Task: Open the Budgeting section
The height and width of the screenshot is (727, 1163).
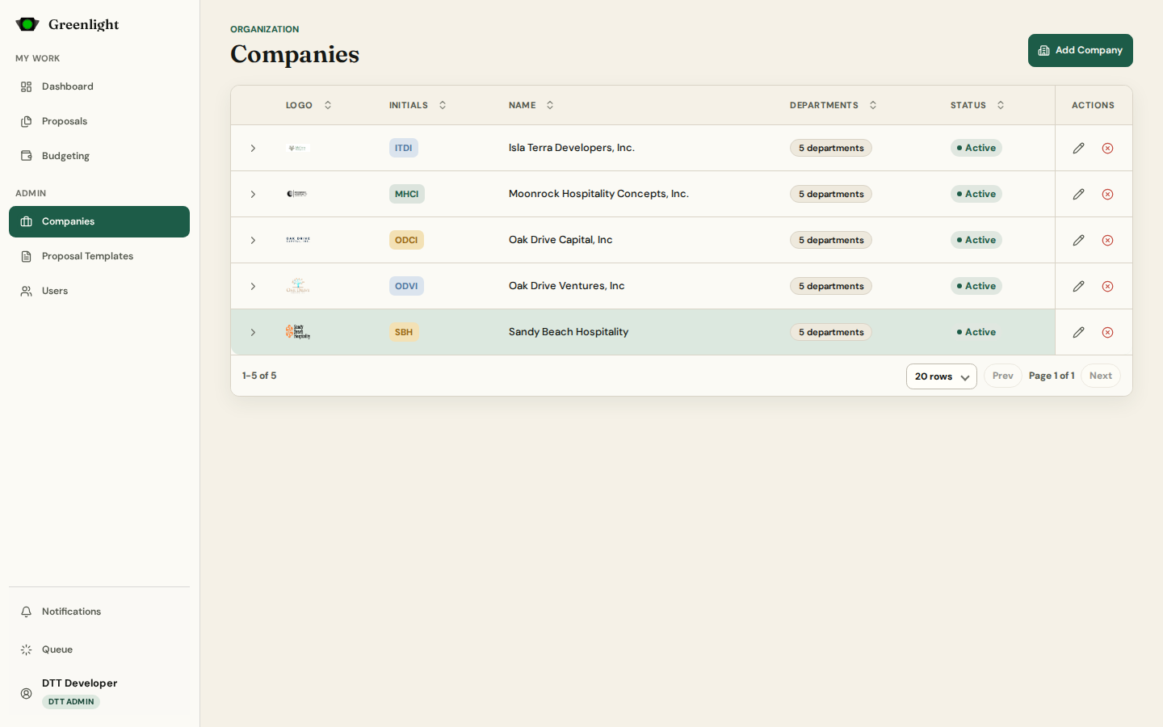Action: tap(99, 156)
